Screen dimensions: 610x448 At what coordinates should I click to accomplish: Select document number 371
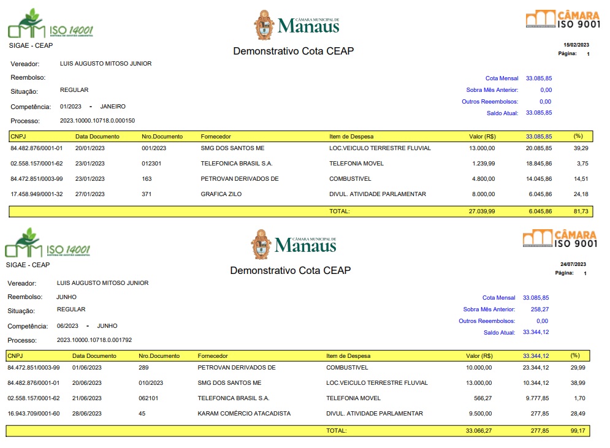pos(147,194)
